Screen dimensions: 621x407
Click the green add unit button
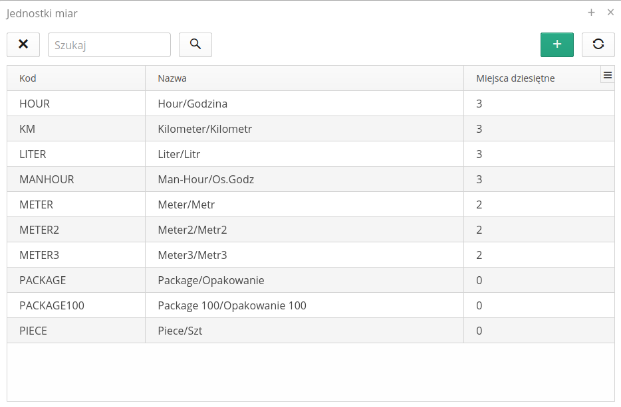(x=557, y=44)
